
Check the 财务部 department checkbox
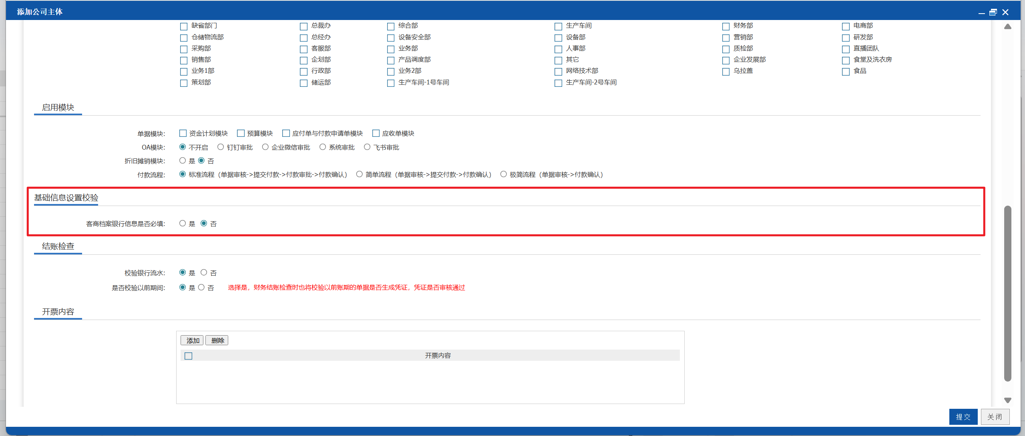[x=726, y=26]
